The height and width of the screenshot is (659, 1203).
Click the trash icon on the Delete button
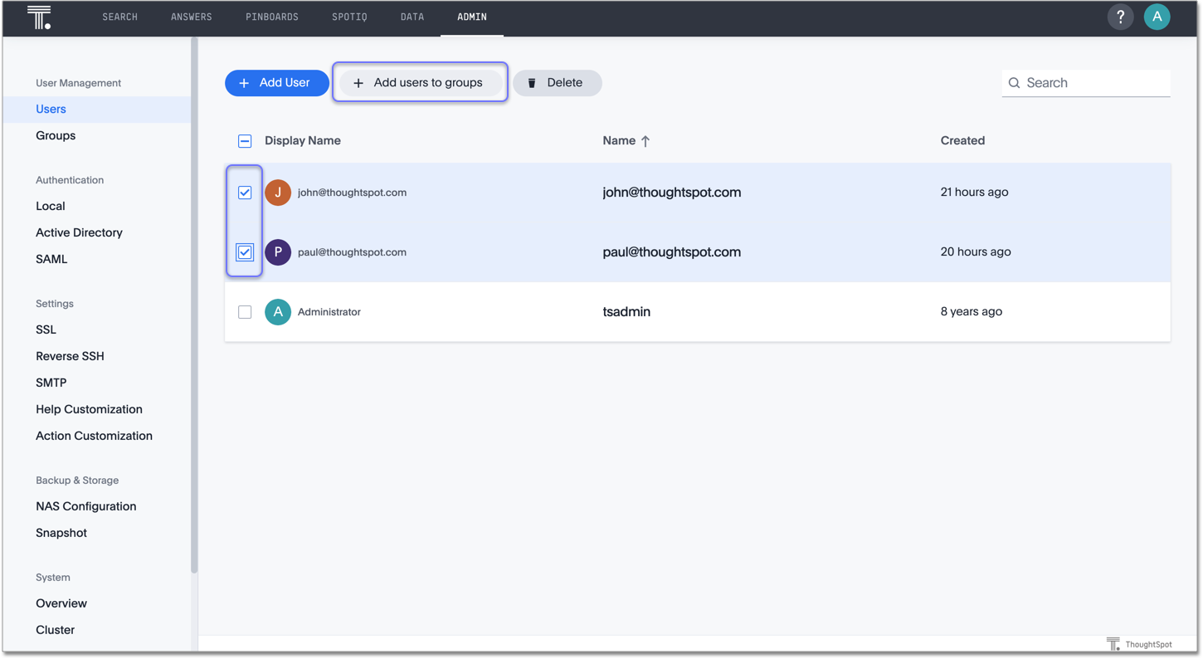[x=531, y=82]
